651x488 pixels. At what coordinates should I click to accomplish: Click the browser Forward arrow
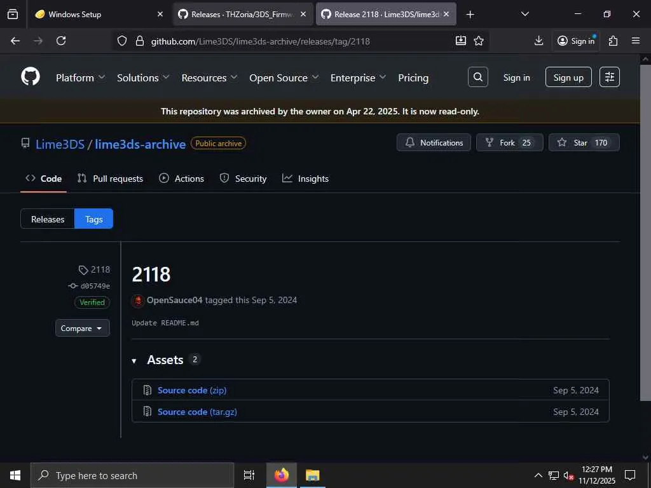coord(38,41)
